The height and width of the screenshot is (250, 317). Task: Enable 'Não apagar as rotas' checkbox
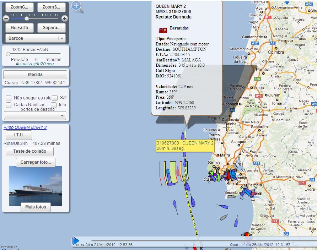(x=9, y=98)
